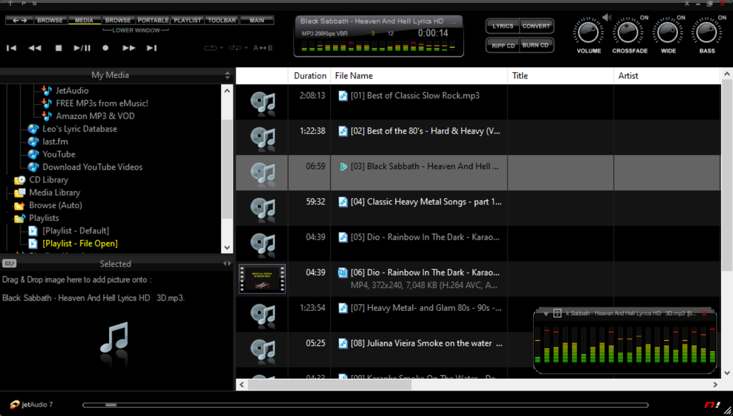
Task: Stop playback
Action: 58,48
